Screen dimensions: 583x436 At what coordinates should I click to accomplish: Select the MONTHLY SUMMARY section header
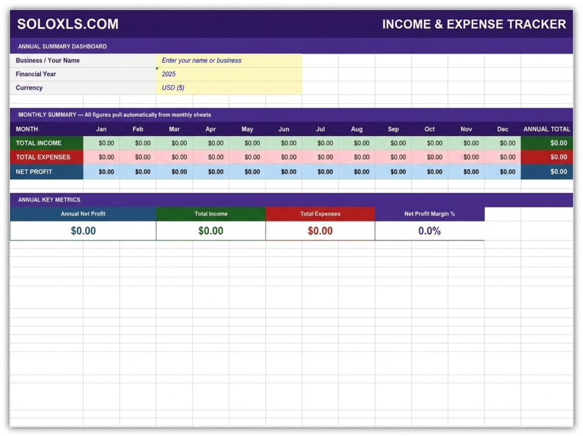click(291, 115)
